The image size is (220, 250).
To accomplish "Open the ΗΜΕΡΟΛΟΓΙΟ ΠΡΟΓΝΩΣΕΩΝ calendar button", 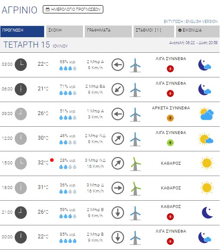I will (x=73, y=9).
